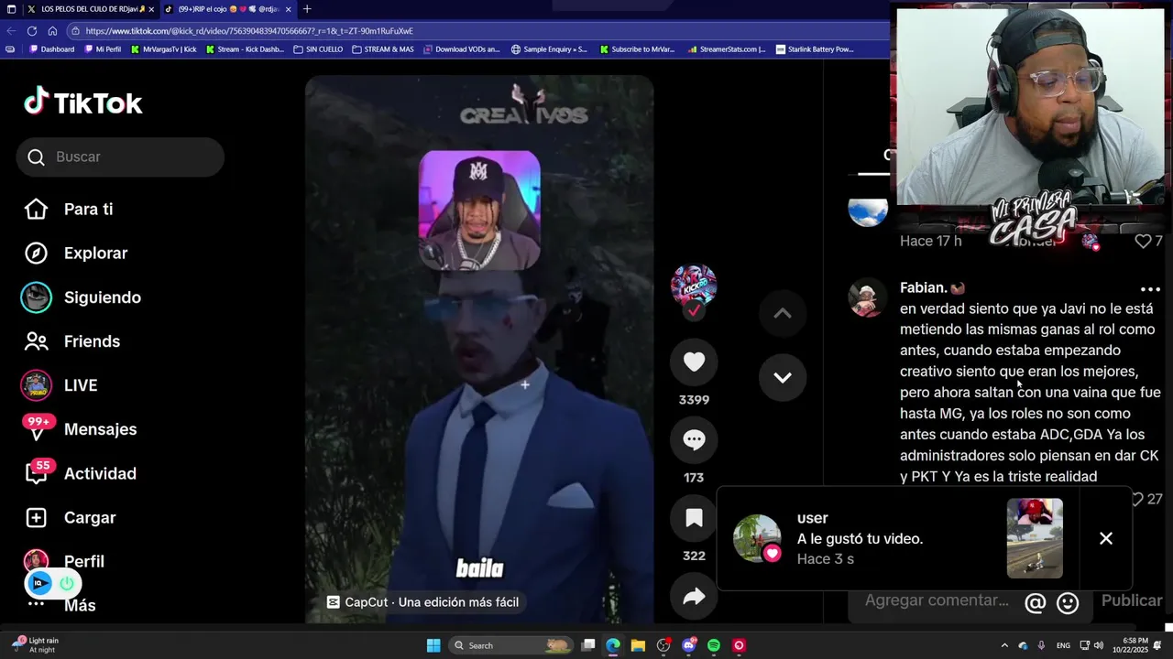This screenshot has height=659, width=1173.
Task: Share the video with the arrow icon
Action: point(694,597)
